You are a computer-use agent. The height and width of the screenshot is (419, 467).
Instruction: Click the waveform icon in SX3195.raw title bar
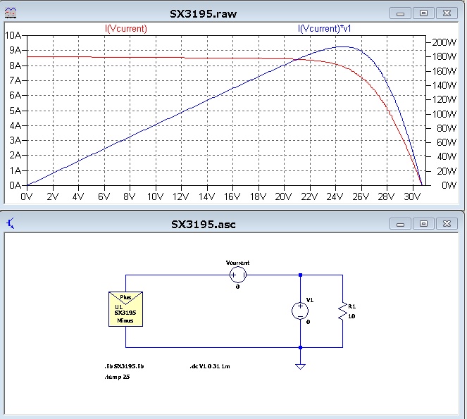coord(11,13)
